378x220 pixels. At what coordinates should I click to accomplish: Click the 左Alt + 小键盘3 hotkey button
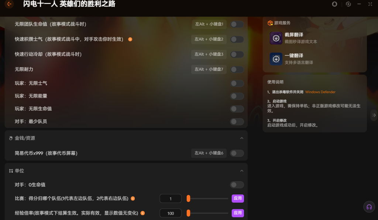209,54
